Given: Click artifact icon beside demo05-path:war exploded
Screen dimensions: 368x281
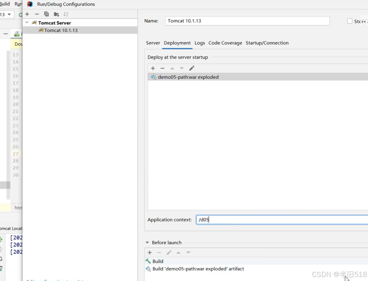Looking at the screenshot, I should click(x=154, y=77).
